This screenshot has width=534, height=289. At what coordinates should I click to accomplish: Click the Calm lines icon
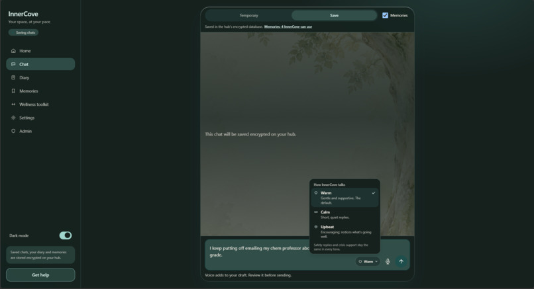pyautogui.click(x=316, y=212)
